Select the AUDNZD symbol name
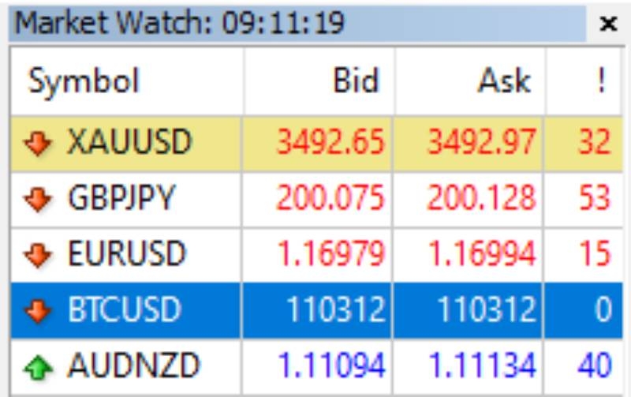The image size is (631, 397). click(x=133, y=365)
